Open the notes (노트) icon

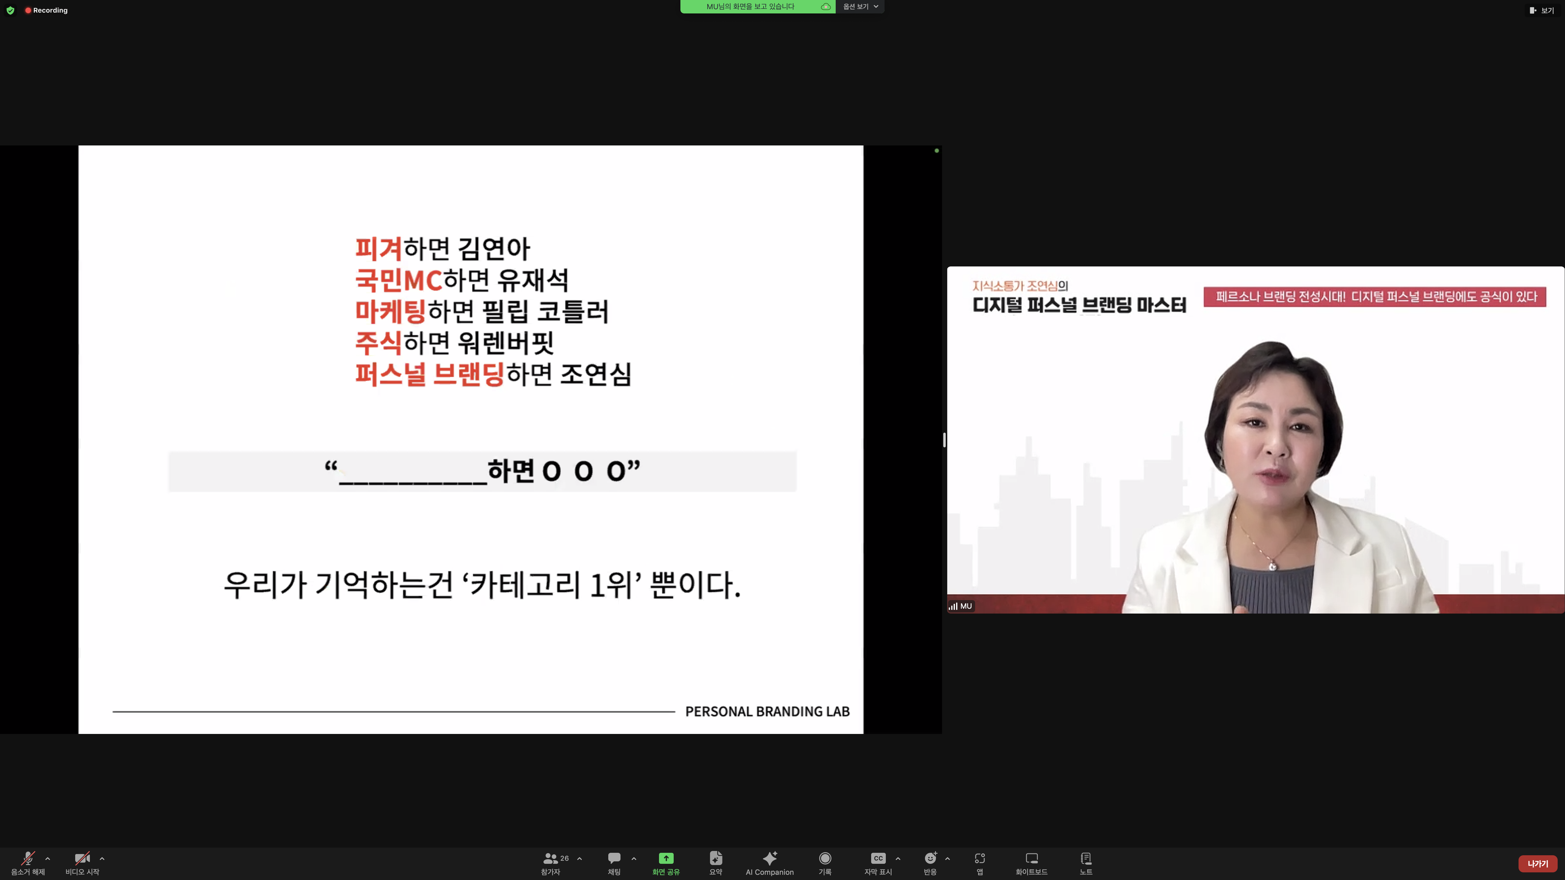[x=1086, y=858]
